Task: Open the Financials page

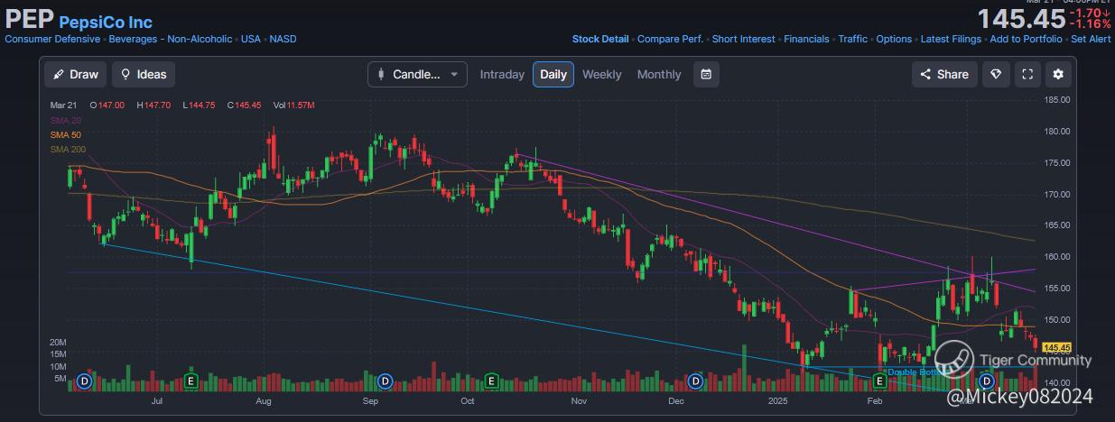Action: coord(806,39)
